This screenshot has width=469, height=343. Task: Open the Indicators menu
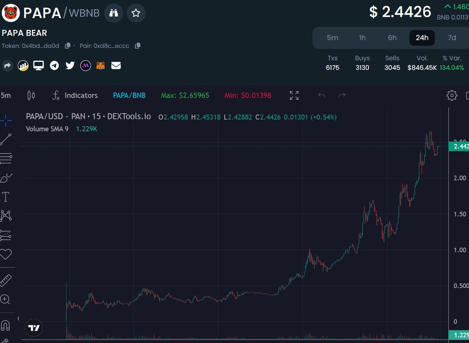point(75,95)
